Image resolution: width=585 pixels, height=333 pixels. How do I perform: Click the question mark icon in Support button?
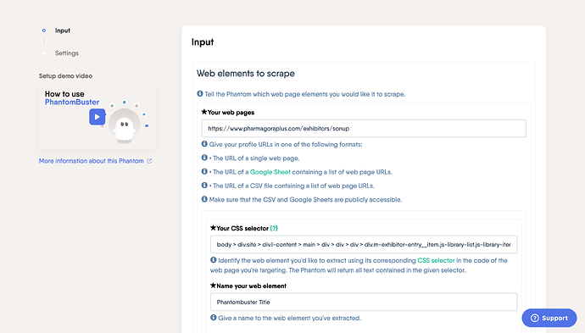click(535, 318)
